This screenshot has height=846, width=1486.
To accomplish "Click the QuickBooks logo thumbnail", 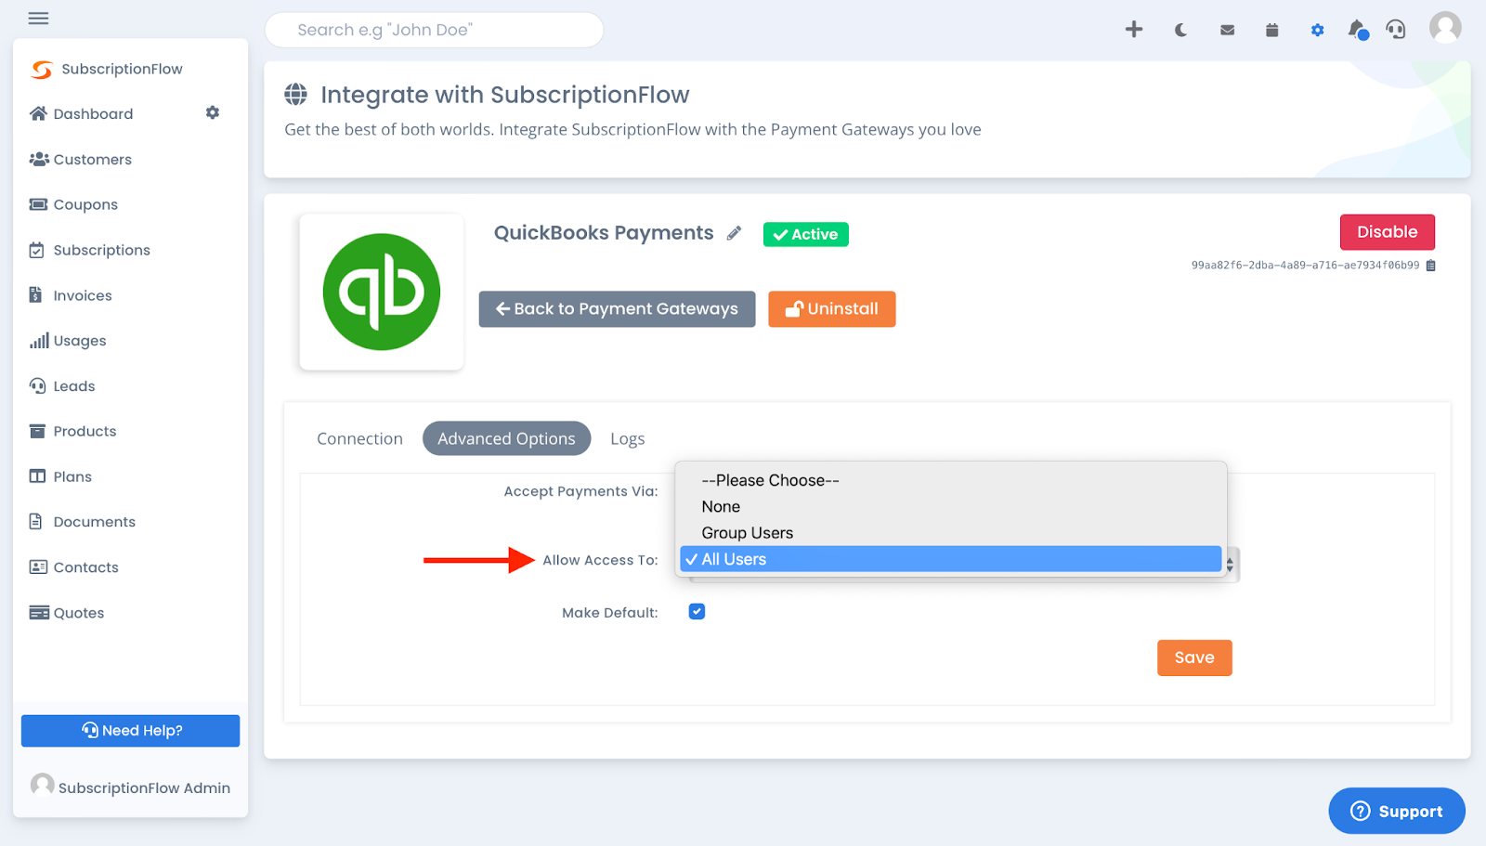I will (x=382, y=292).
